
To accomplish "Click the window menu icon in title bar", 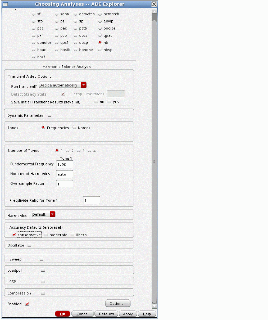I will [x=5, y=4].
